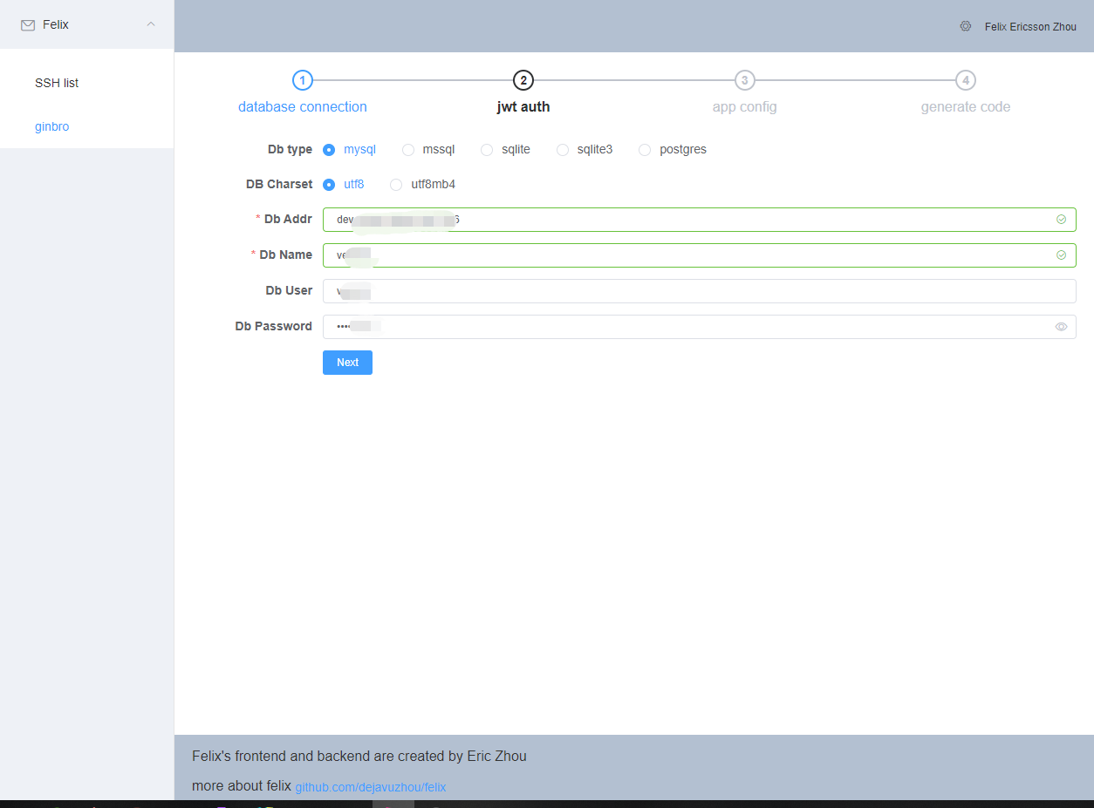The image size is (1094, 808).
Task: Click step 1 database connection circle
Action: 302,80
